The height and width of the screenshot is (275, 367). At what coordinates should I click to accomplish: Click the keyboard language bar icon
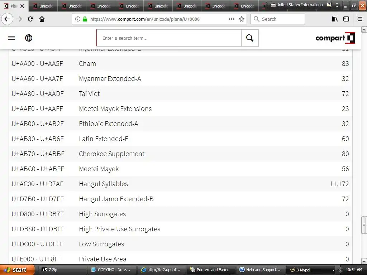(x=273, y=5)
